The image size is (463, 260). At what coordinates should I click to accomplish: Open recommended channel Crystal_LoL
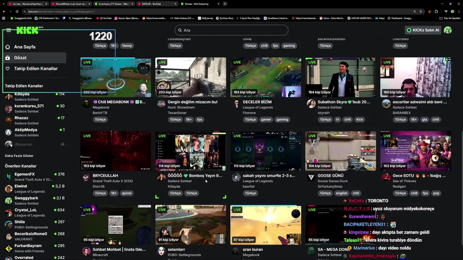coord(35,213)
